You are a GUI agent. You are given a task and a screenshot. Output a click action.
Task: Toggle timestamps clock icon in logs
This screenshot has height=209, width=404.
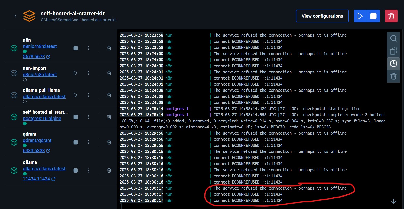(x=394, y=63)
